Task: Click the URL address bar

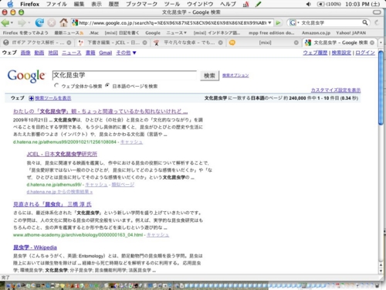Action: [x=171, y=22]
